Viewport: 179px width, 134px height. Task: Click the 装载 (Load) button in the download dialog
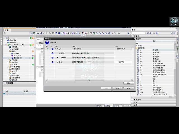click(x=117, y=88)
